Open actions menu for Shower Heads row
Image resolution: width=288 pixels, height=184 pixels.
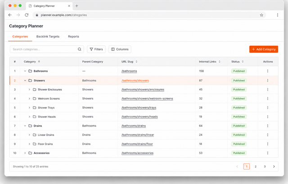[x=268, y=117]
